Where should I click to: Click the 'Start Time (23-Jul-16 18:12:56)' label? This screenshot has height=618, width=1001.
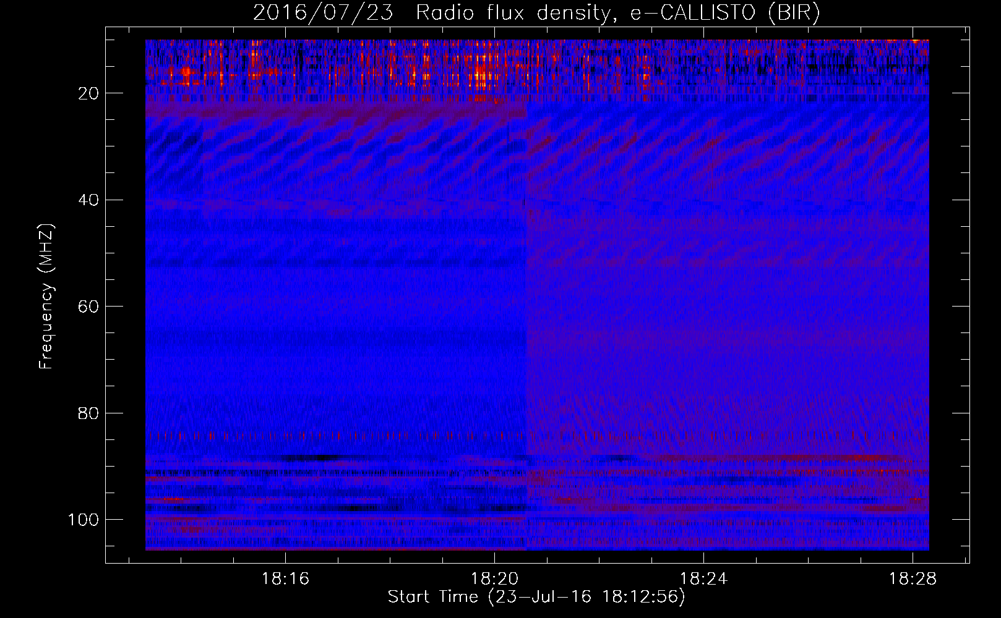[536, 597]
